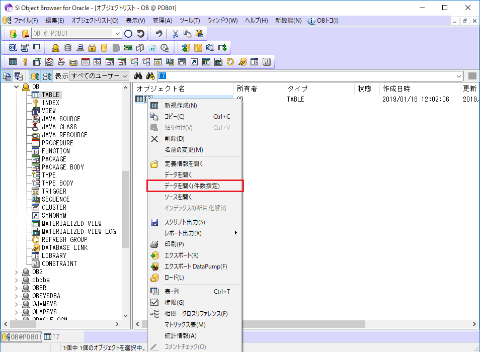Toggle the second tree display mode button

click(x=47, y=76)
